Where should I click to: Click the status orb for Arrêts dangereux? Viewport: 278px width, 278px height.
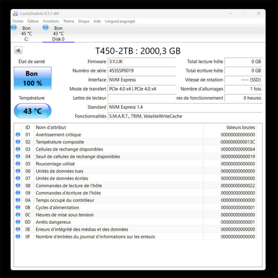tap(18, 222)
